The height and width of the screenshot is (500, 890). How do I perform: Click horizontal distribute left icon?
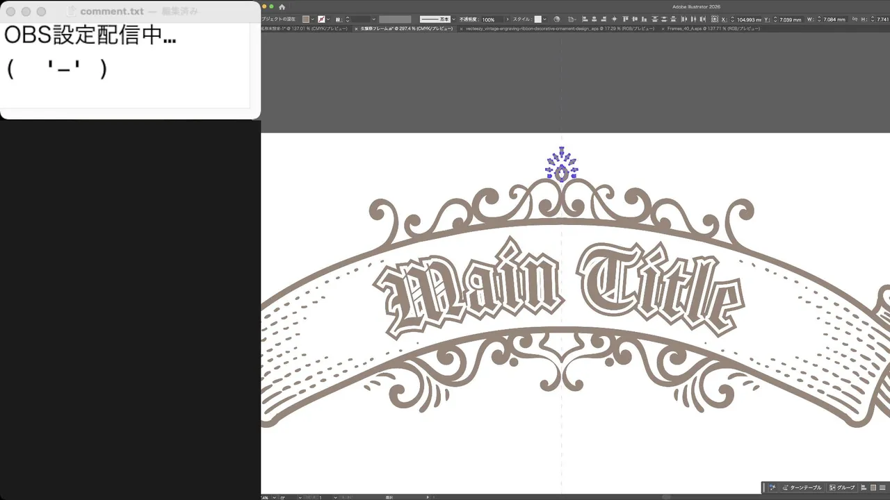(x=684, y=19)
